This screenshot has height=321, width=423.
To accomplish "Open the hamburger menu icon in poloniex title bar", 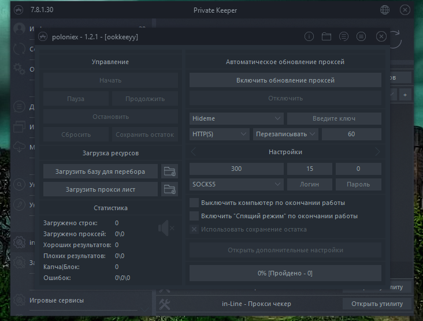I will (361, 36).
